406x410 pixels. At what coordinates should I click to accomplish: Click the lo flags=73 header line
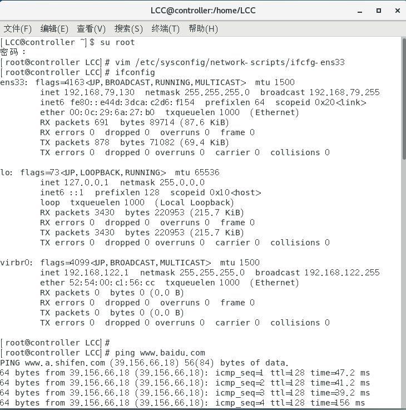[110, 172]
